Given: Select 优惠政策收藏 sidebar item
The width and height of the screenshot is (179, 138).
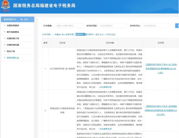Looking at the screenshot, I should coord(13,45).
